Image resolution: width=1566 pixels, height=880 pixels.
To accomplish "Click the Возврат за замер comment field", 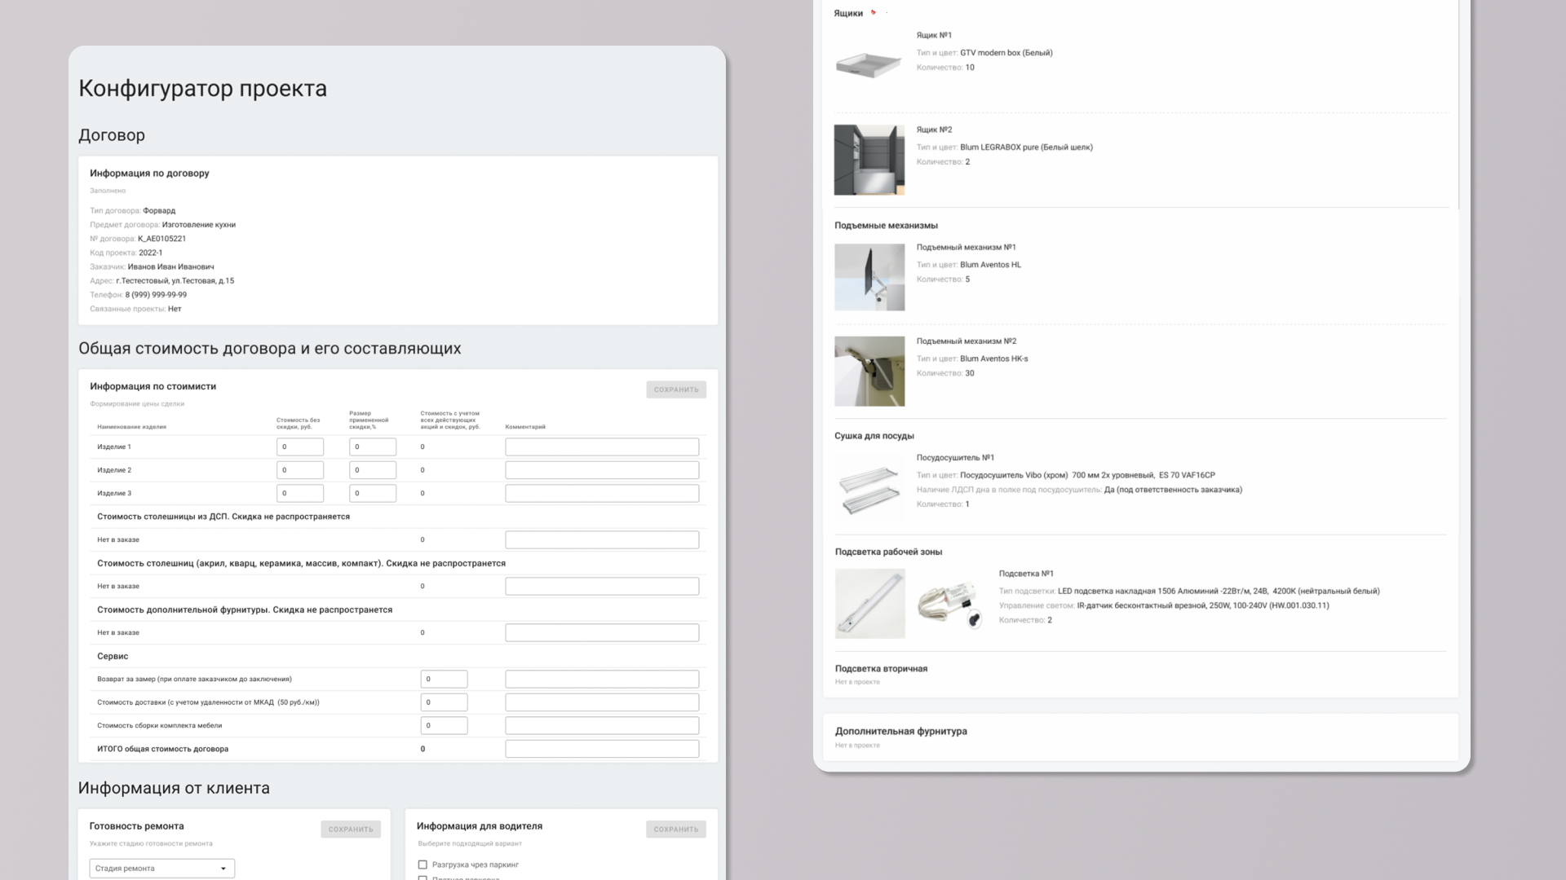I will (602, 679).
